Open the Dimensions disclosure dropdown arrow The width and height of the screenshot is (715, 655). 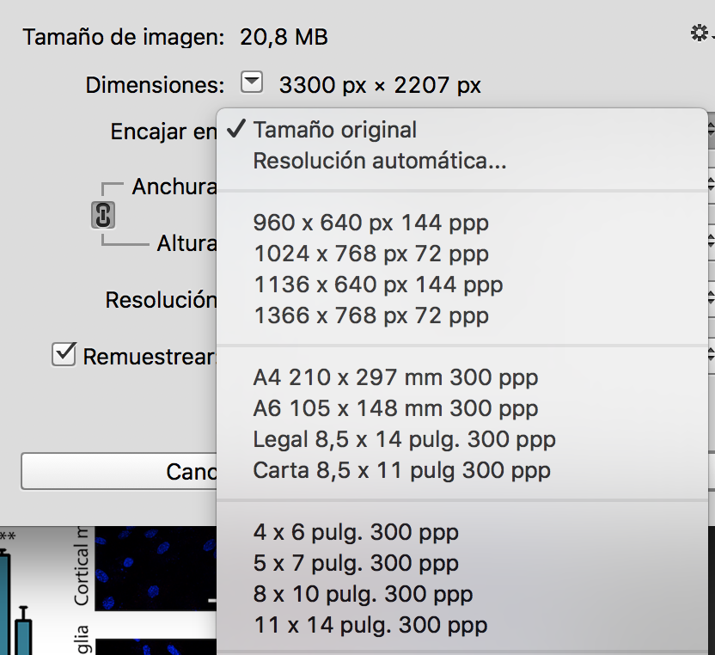coord(251,83)
